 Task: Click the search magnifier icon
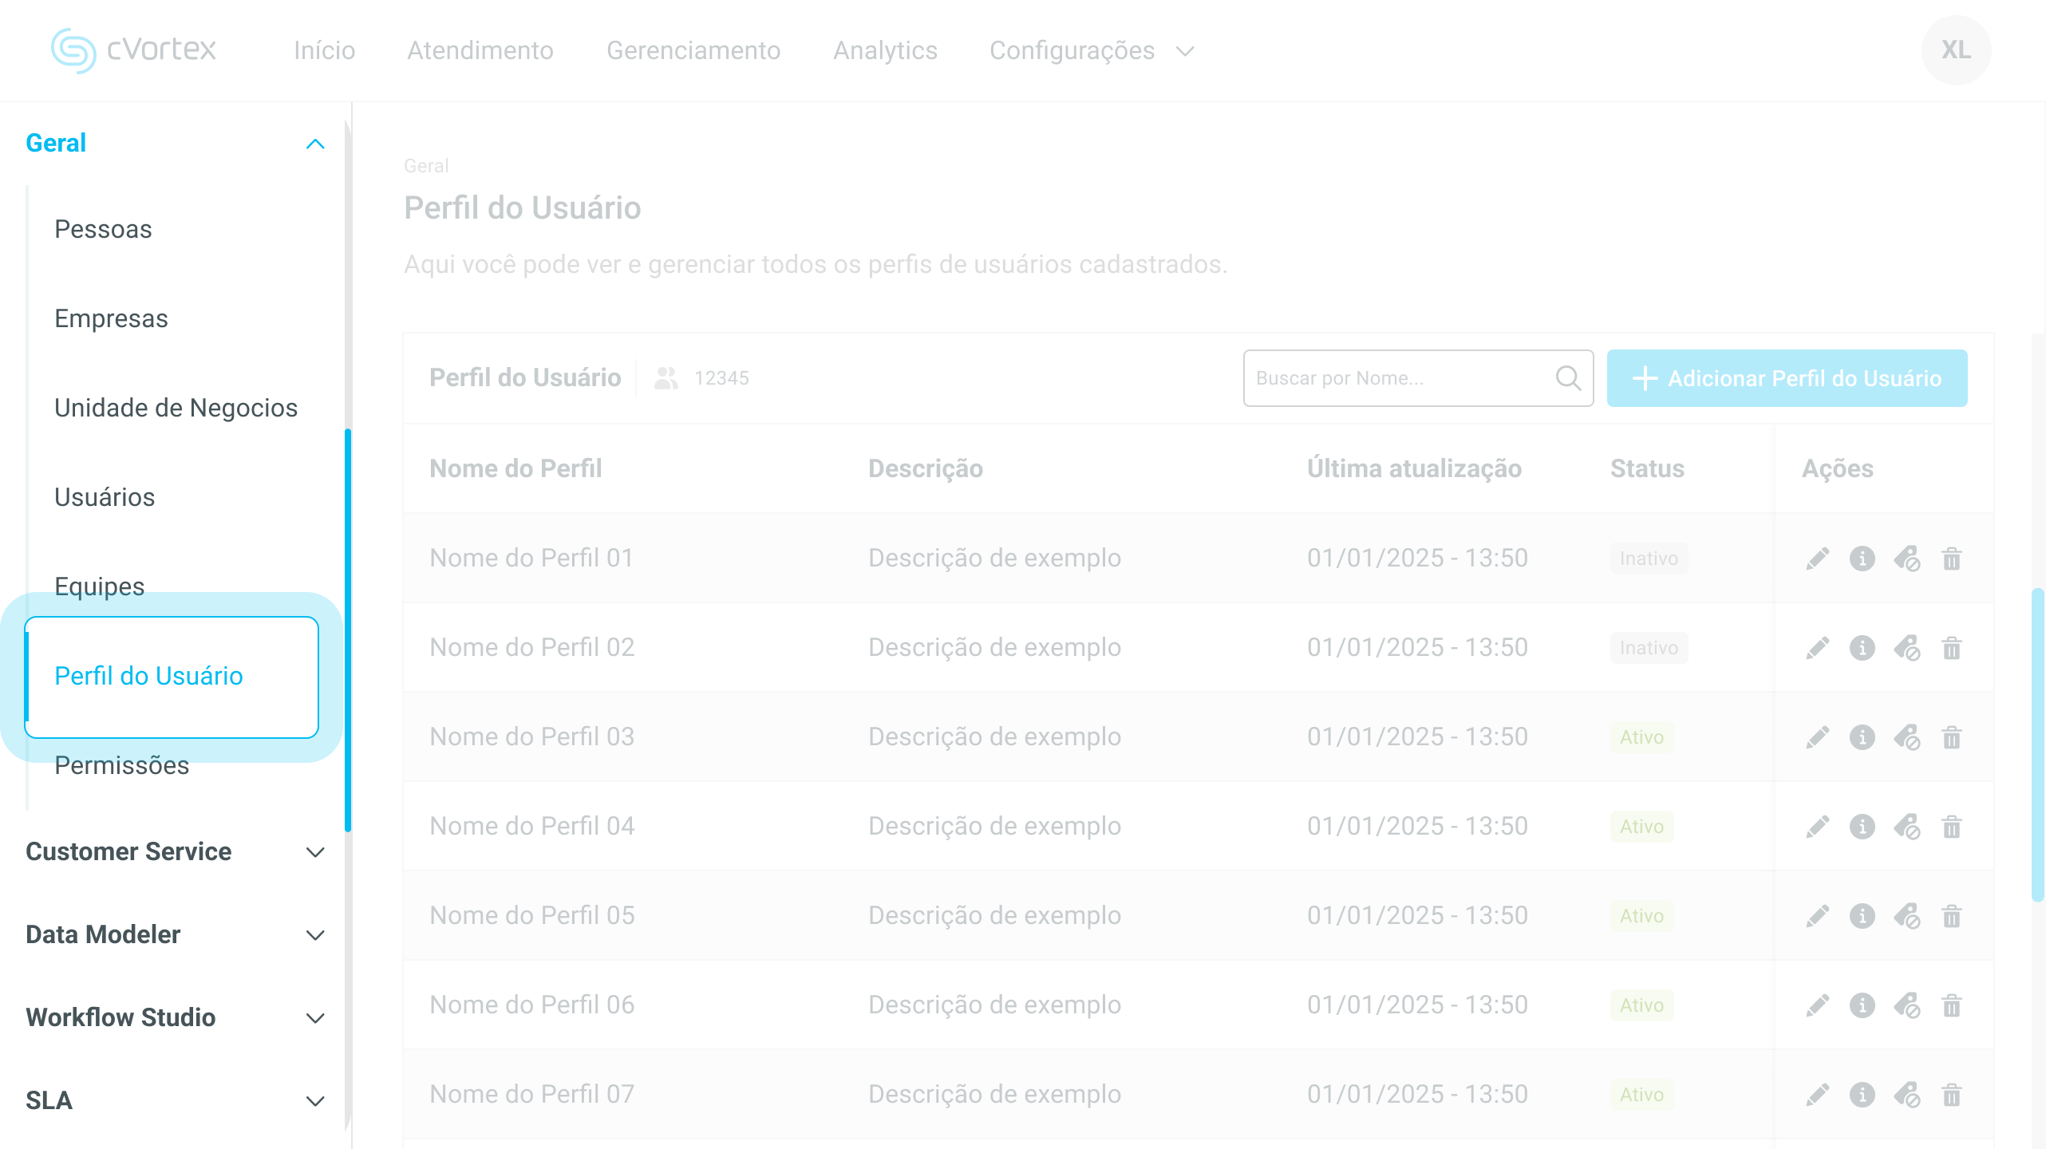1568,378
